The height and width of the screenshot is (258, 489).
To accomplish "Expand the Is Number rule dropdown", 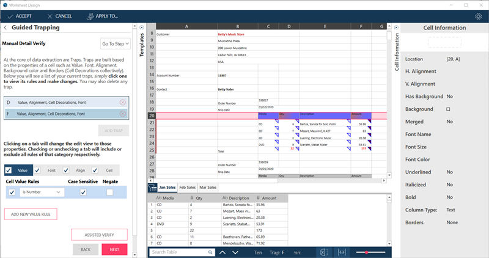I will coord(42,192).
